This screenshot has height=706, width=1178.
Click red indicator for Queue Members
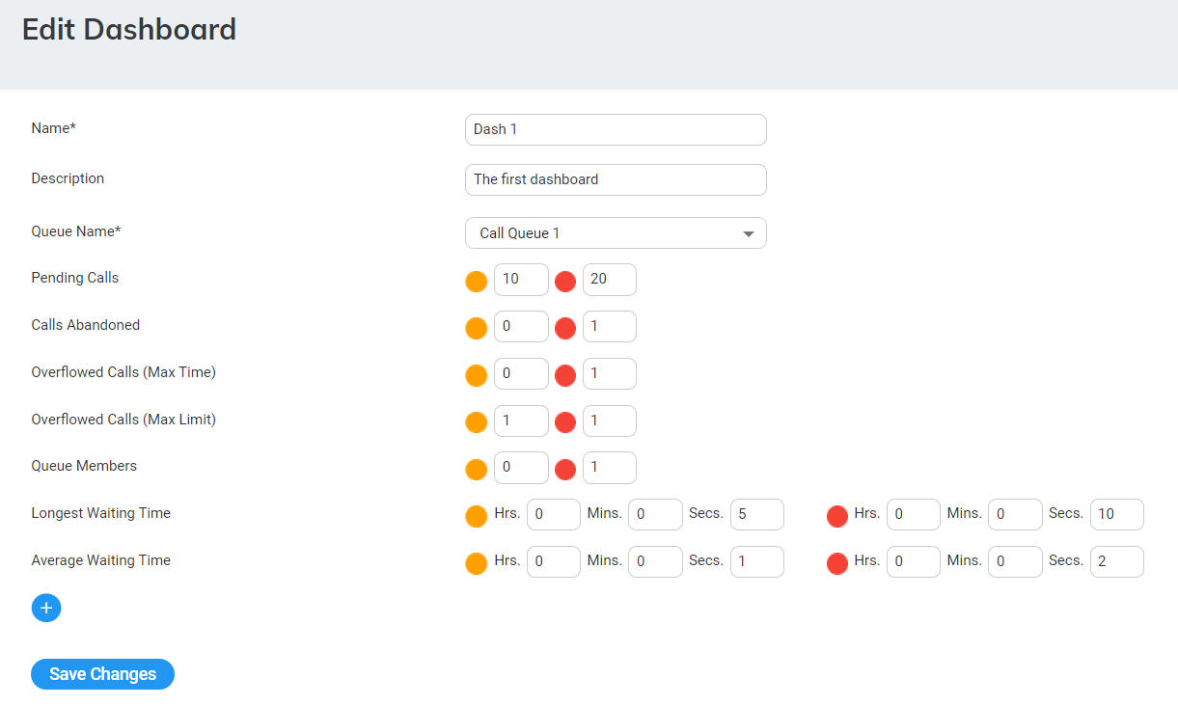click(565, 470)
